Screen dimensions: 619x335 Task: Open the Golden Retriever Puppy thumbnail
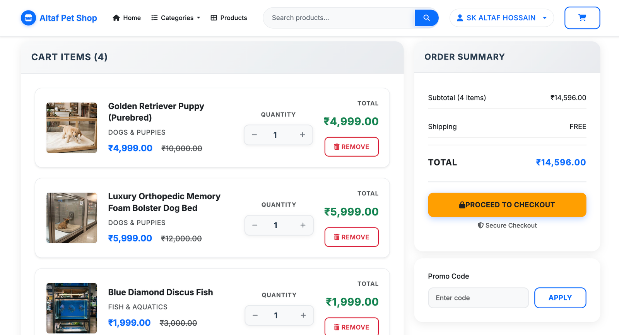(72, 128)
